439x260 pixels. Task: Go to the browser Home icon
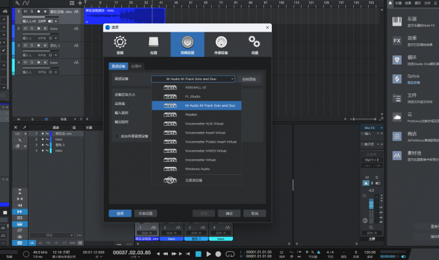[391, 3]
